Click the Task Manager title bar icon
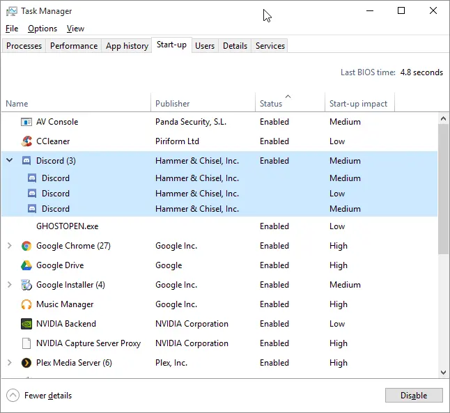The image size is (450, 413). pyautogui.click(x=12, y=11)
